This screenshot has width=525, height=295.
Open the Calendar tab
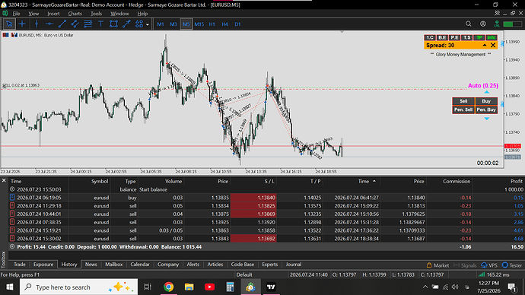point(140,265)
